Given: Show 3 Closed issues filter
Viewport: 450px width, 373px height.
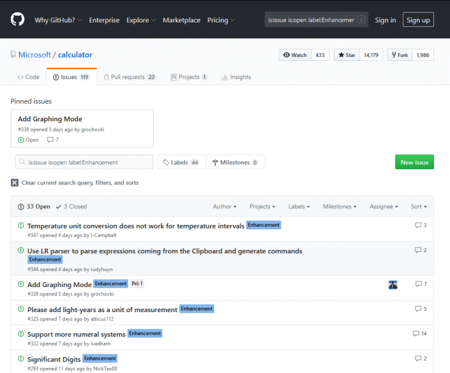Looking at the screenshot, I should click(x=71, y=206).
